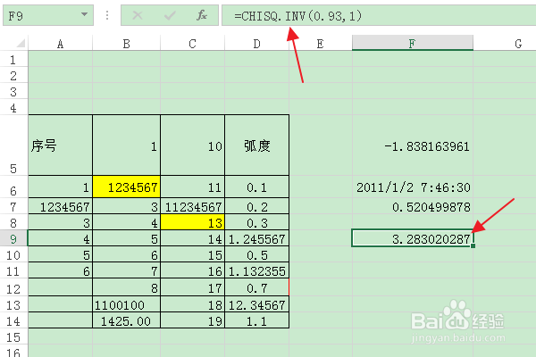536x357 pixels.
Task: Click the formula bar options dots
Action: pos(107,15)
